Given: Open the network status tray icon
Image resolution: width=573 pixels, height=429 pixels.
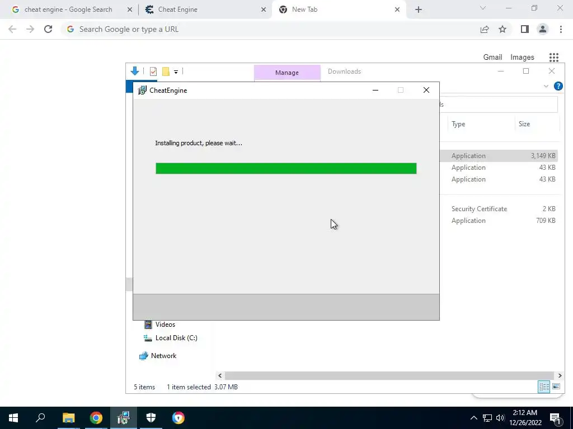Looking at the screenshot, I should click(x=487, y=418).
